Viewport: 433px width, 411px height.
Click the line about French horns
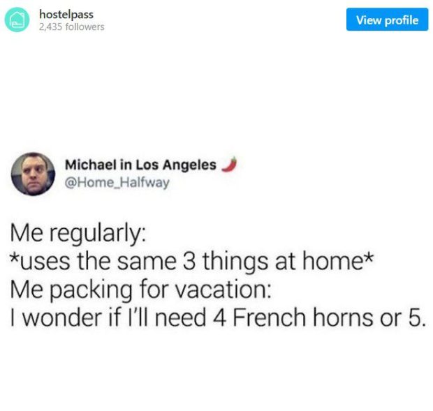218,317
